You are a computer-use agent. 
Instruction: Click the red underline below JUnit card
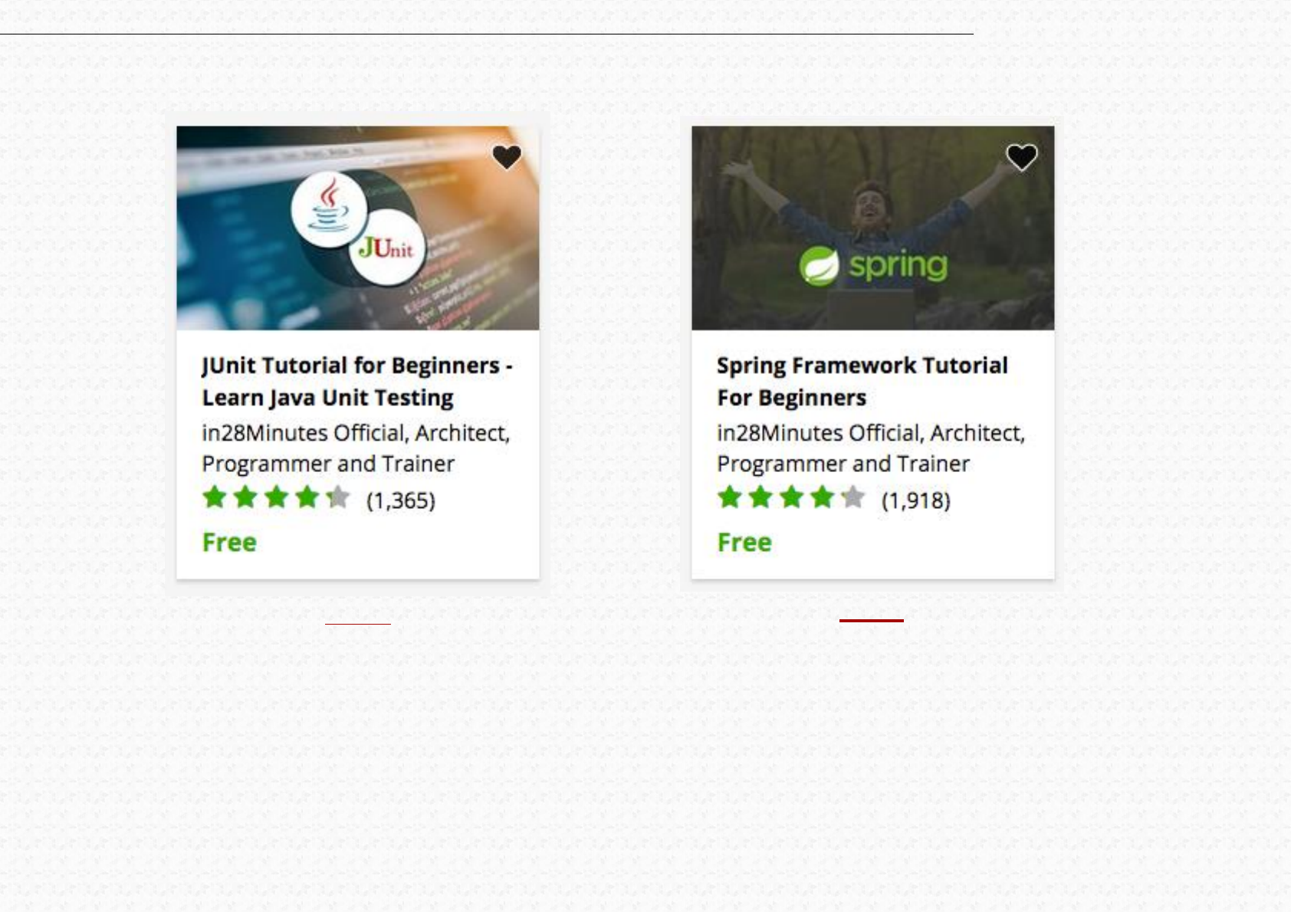[358, 624]
